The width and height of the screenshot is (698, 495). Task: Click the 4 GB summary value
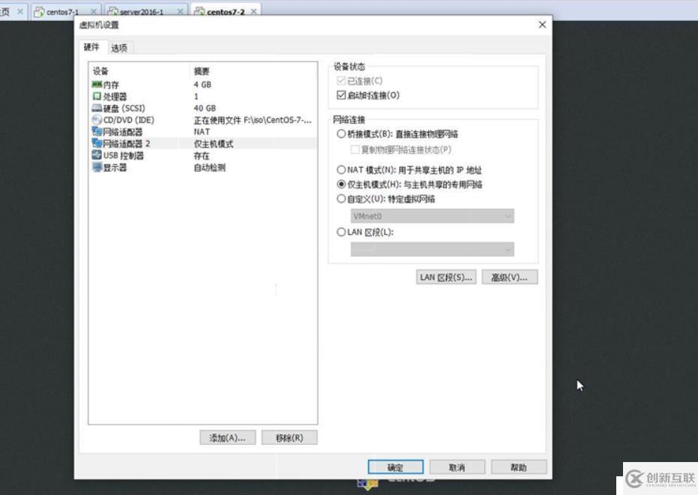pyautogui.click(x=202, y=85)
